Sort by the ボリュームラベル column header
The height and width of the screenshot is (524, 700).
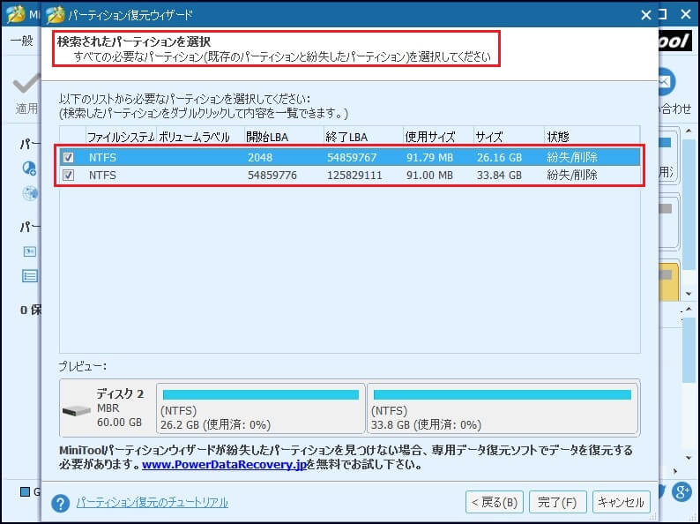[x=200, y=137]
